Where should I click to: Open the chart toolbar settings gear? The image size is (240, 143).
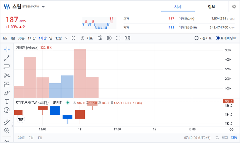109,38
